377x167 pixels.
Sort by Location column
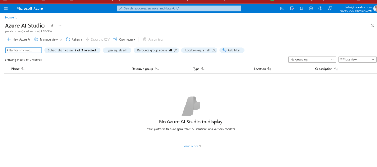tap(263, 69)
